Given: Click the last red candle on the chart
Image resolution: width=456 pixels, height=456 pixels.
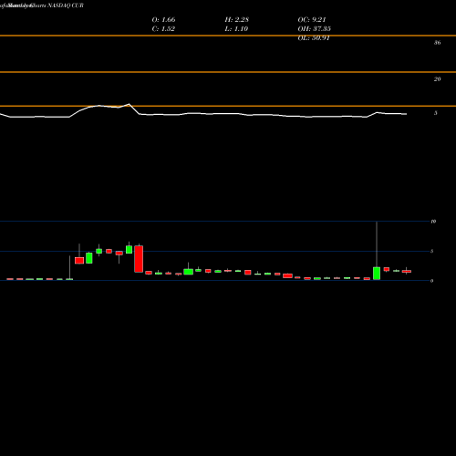Looking at the screenshot, I should click(407, 271).
